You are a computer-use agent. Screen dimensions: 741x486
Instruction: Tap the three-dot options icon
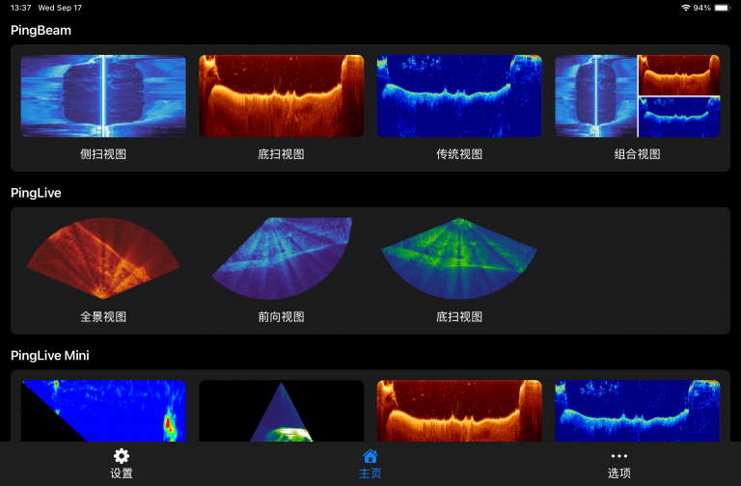click(x=618, y=456)
